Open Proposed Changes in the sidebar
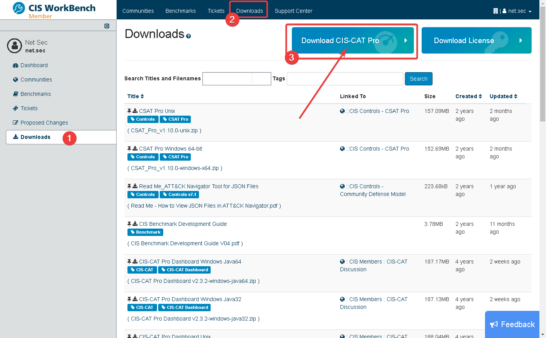 40,123
